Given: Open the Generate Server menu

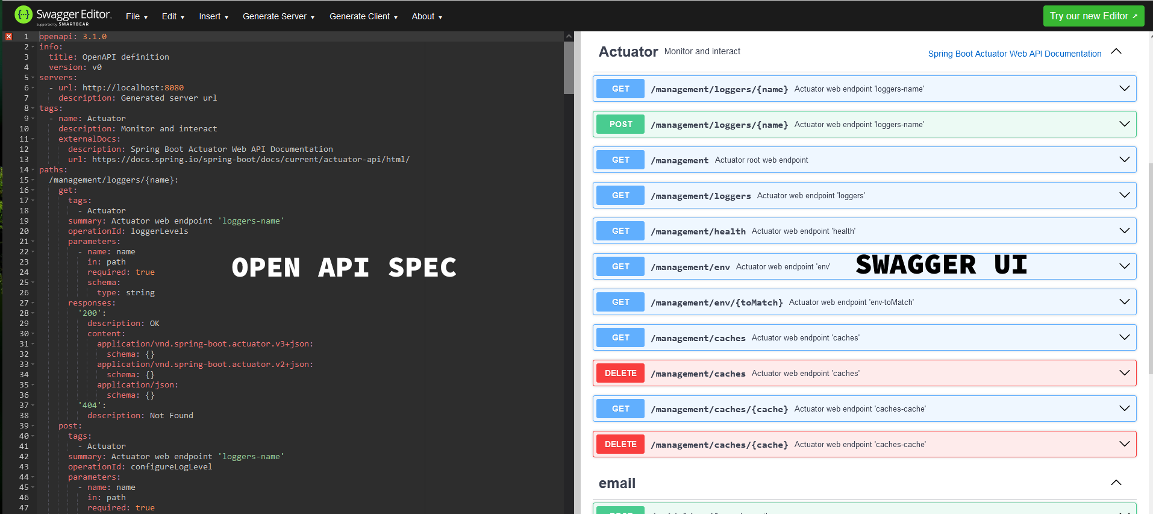Looking at the screenshot, I should pyautogui.click(x=278, y=16).
